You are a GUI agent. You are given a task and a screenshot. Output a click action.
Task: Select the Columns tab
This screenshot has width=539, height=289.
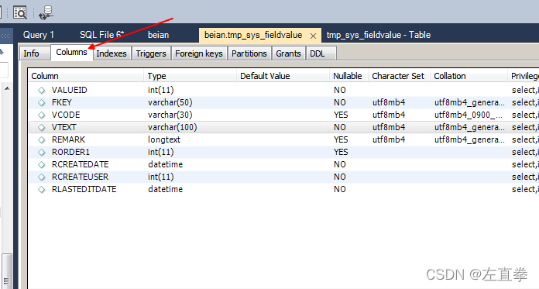(x=71, y=52)
